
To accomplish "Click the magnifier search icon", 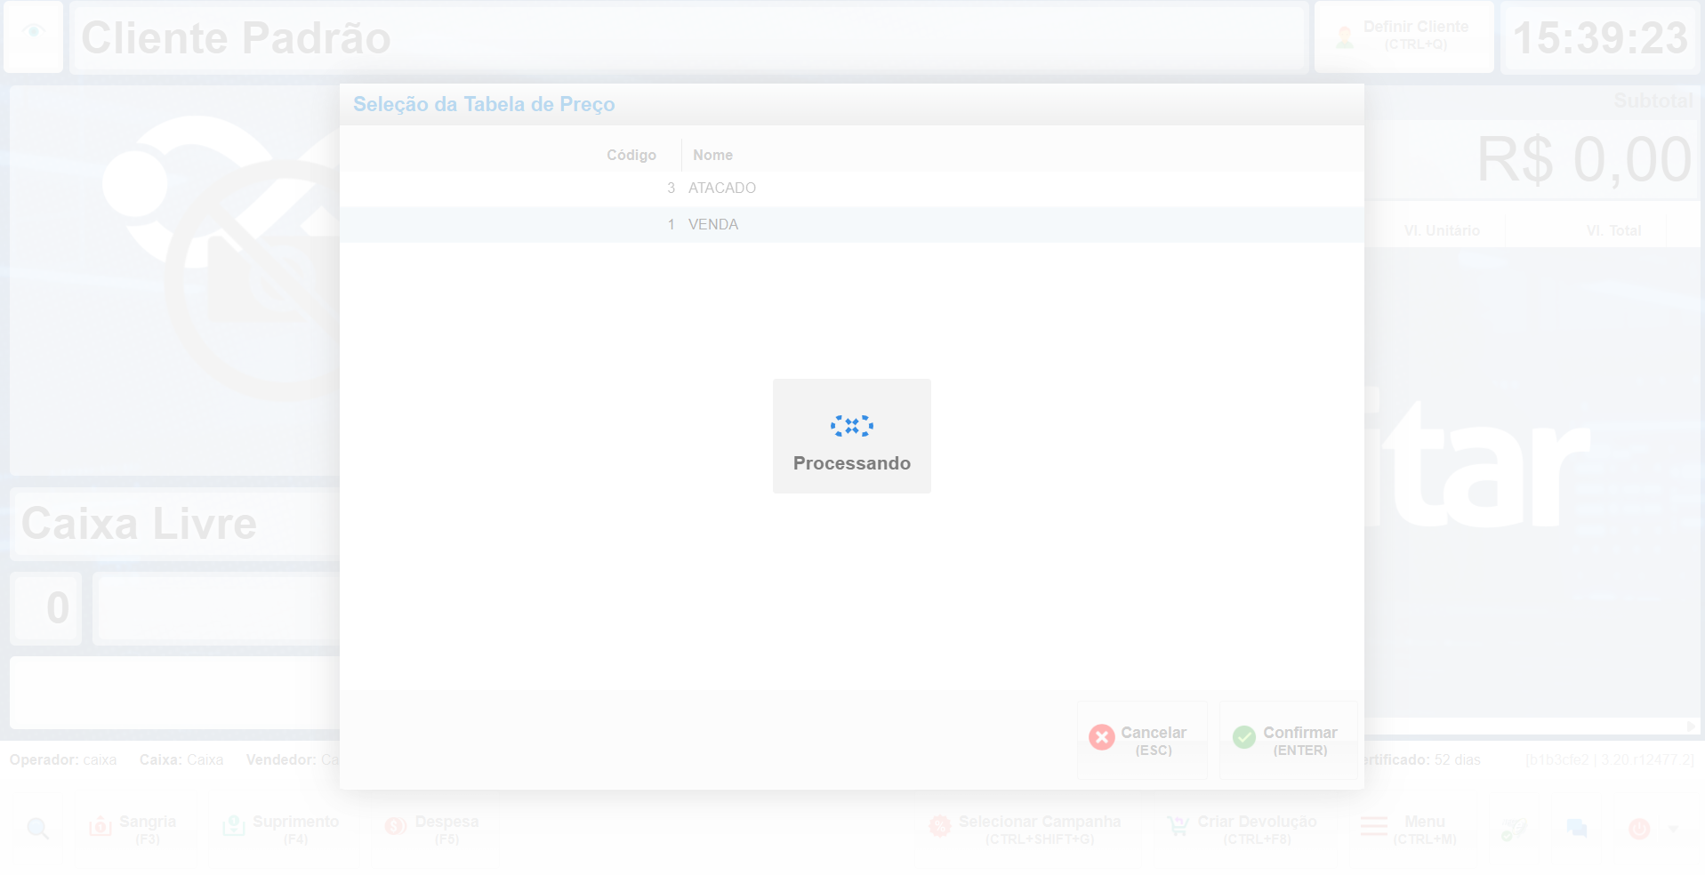I will (37, 829).
